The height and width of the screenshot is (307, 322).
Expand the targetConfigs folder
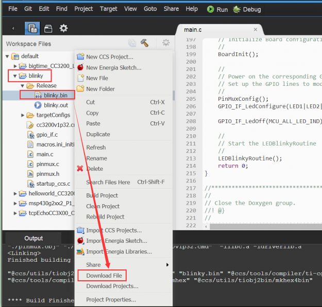click(23, 115)
